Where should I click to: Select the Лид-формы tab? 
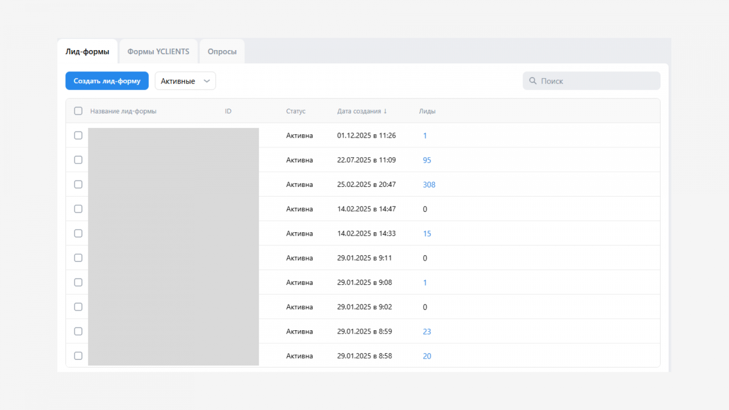point(87,51)
